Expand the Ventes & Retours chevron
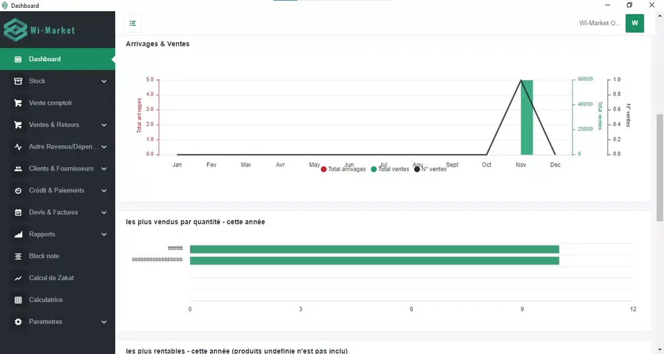This screenshot has height=354, width=664. tap(104, 125)
